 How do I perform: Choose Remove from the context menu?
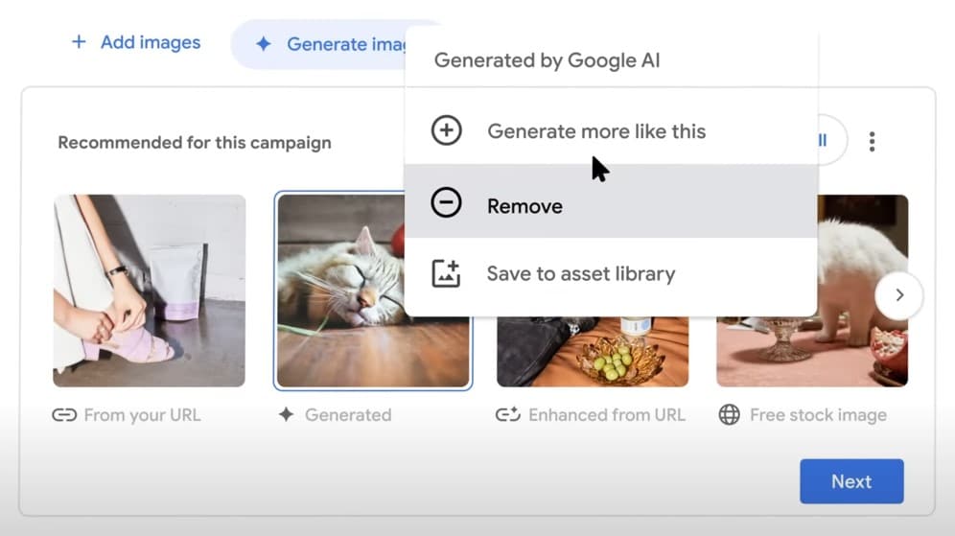[x=524, y=206]
